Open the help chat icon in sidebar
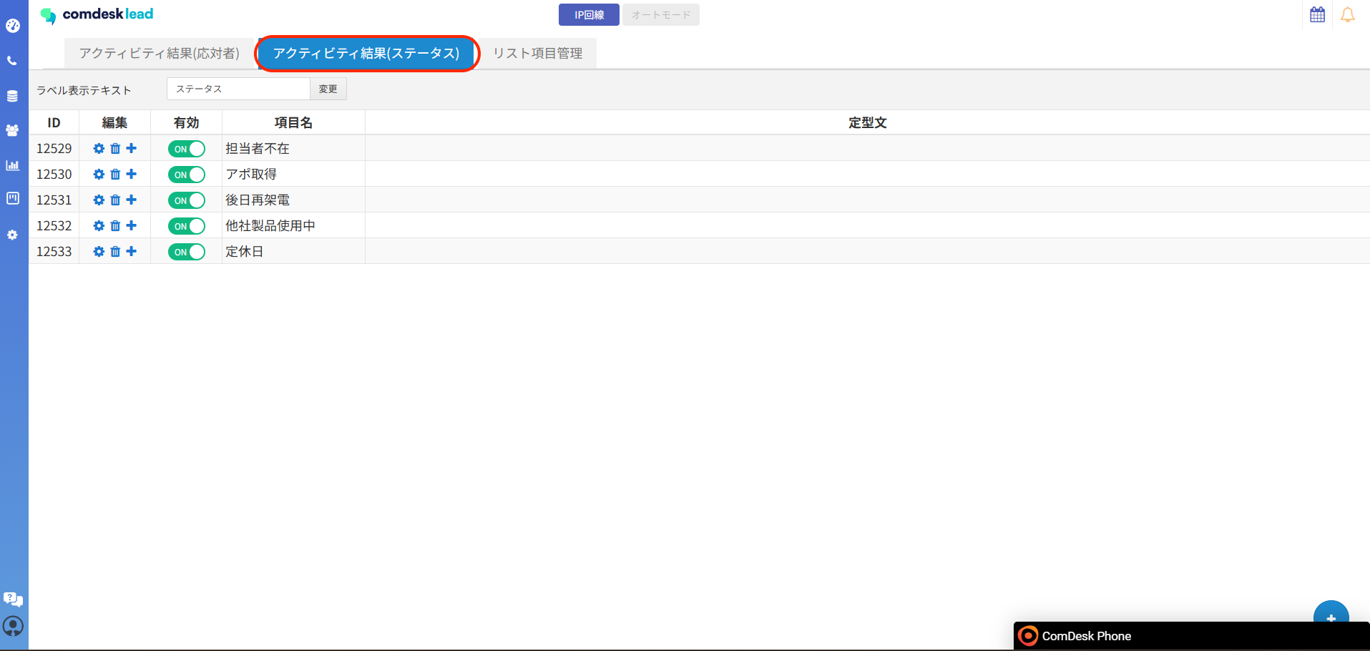The image size is (1370, 651). click(x=13, y=599)
